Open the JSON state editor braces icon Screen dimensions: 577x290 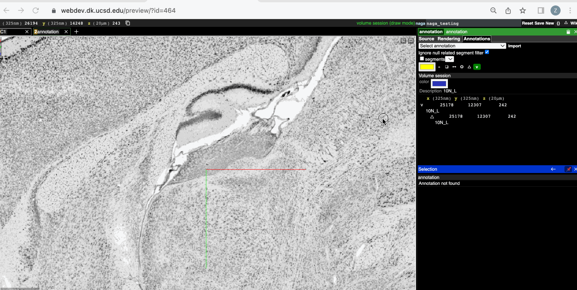[x=558, y=23]
